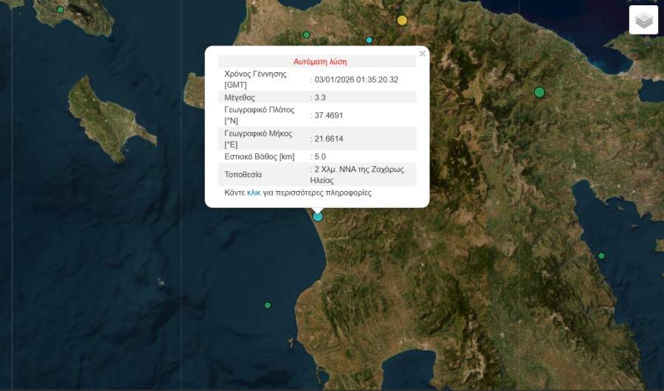Select the green marker left of the cyan one at top

pos(307,35)
